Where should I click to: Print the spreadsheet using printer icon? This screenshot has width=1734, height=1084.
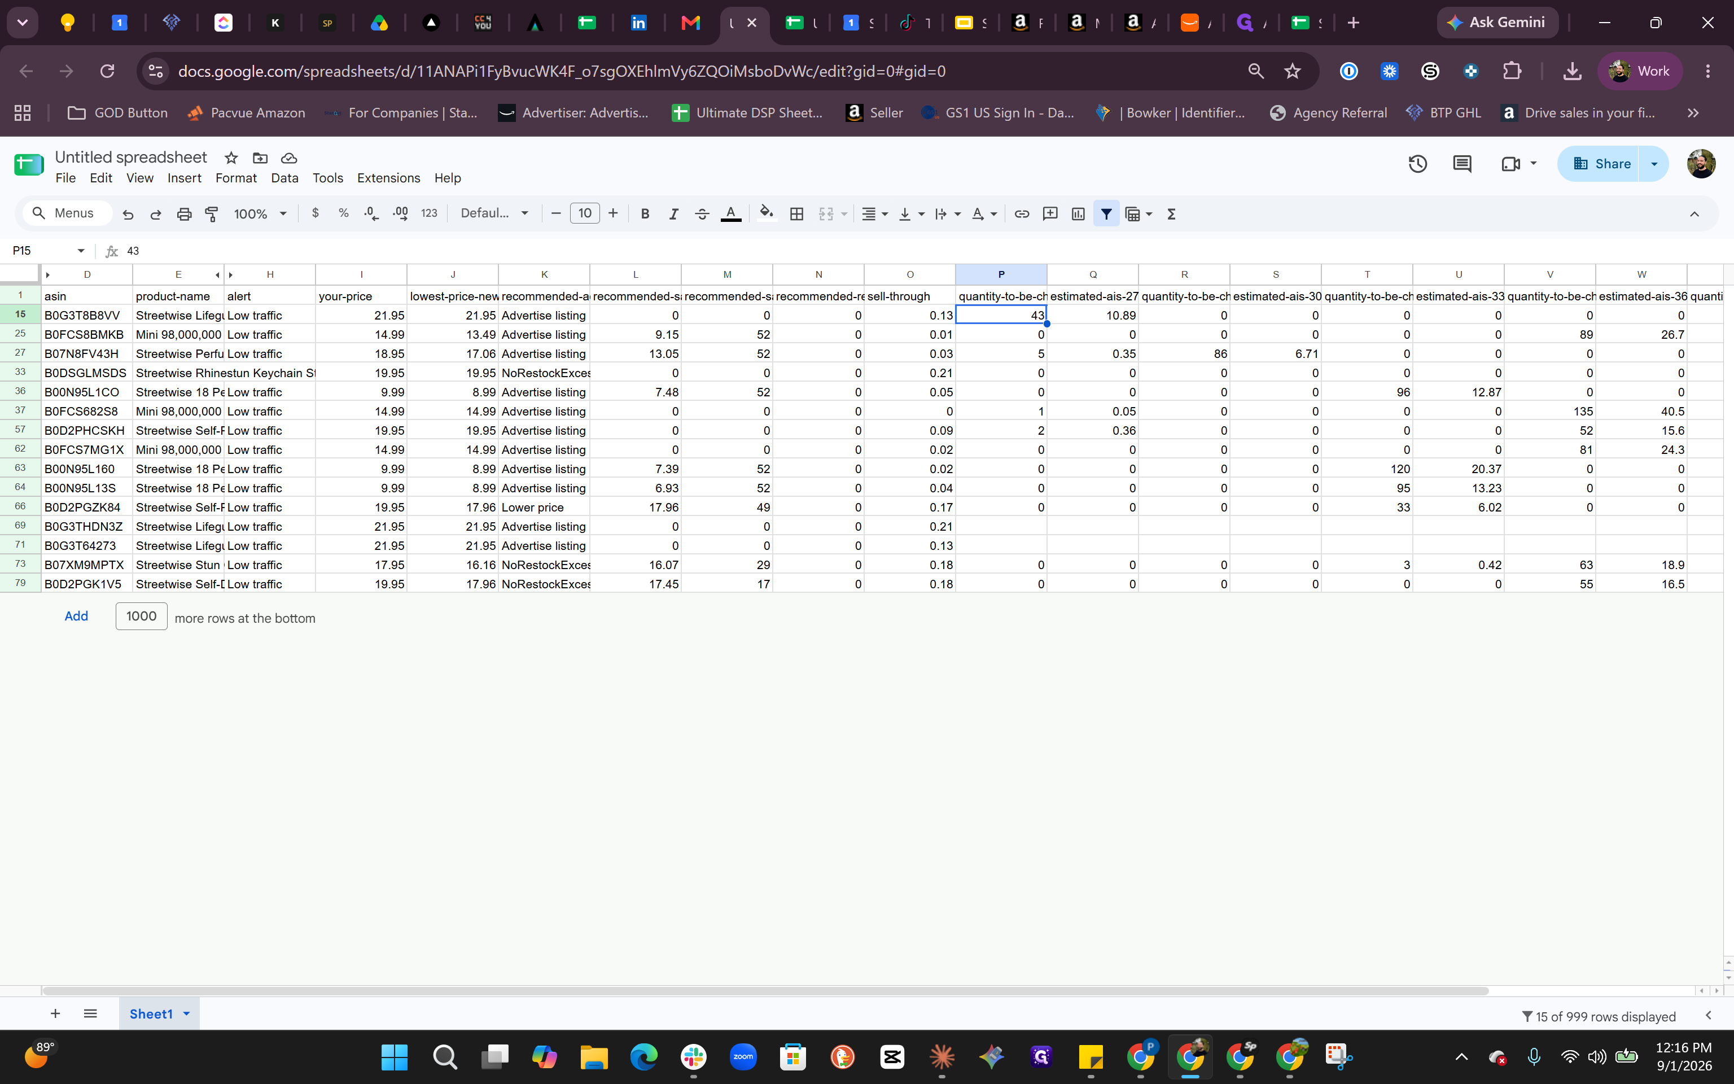[184, 213]
